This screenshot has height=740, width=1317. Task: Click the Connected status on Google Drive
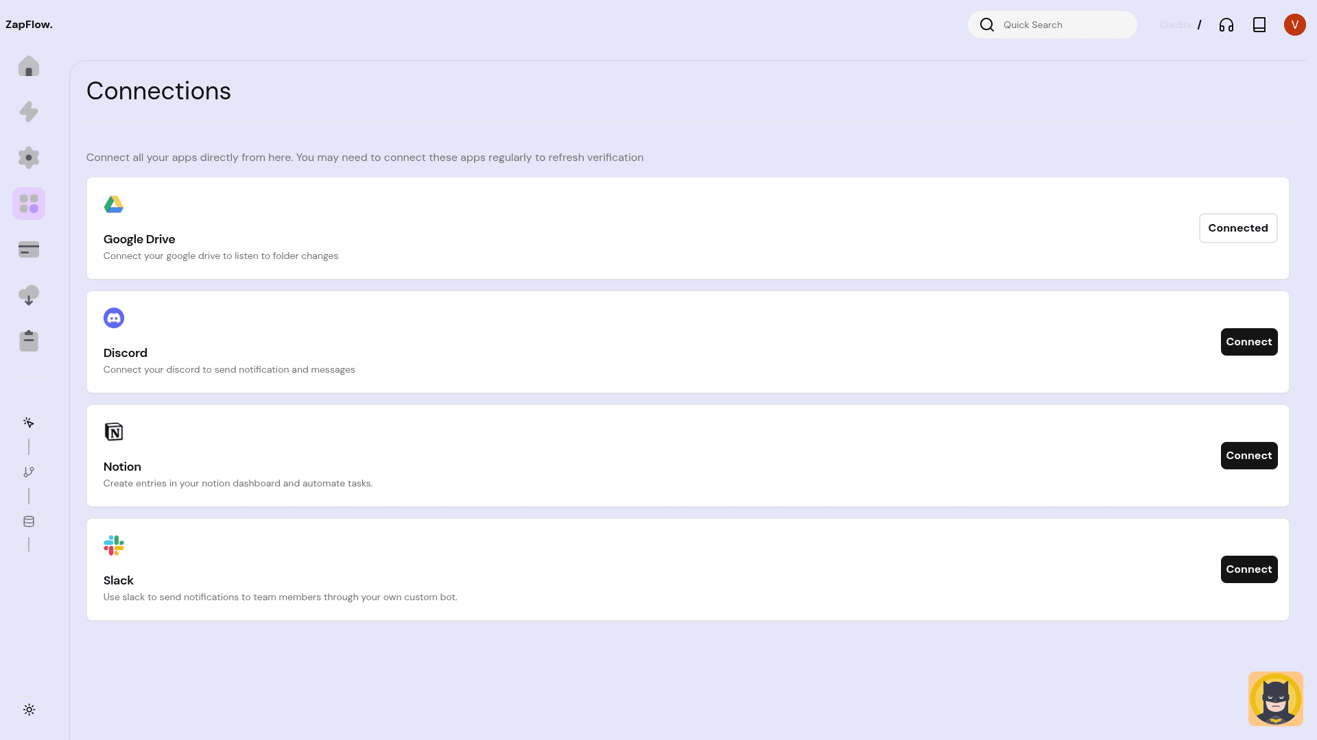1238,227
